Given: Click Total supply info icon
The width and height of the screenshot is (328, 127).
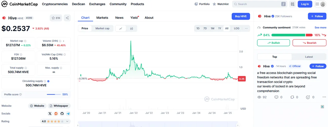Looking at the screenshot, I should tap(26, 68).
